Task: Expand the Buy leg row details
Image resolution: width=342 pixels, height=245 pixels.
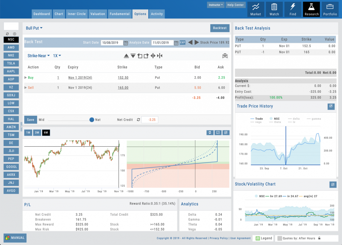Action: 26,77
